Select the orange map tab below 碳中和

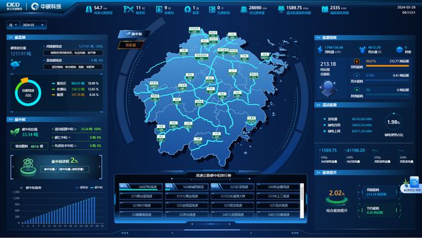click(x=131, y=45)
